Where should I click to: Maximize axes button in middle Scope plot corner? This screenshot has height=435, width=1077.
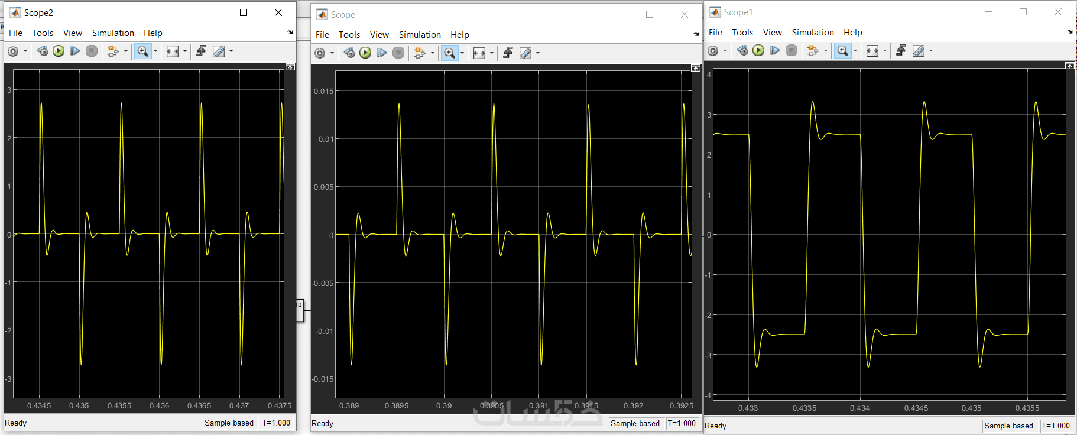(696, 69)
